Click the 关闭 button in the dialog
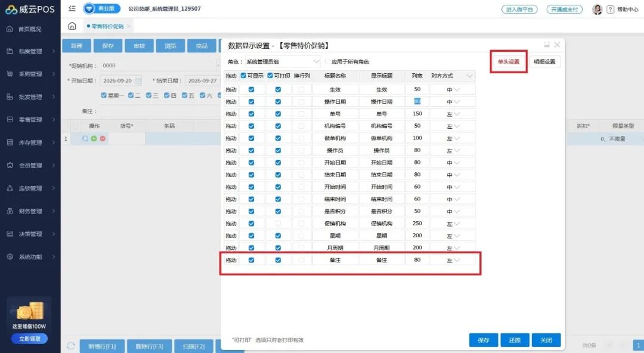 (x=546, y=340)
